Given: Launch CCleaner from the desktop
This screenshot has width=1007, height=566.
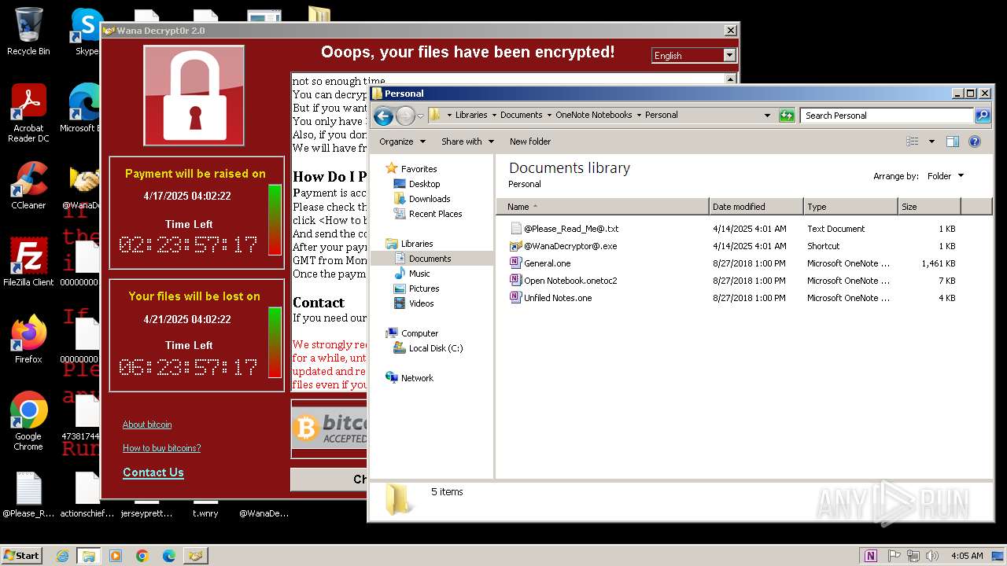Looking at the screenshot, I should [28, 186].
